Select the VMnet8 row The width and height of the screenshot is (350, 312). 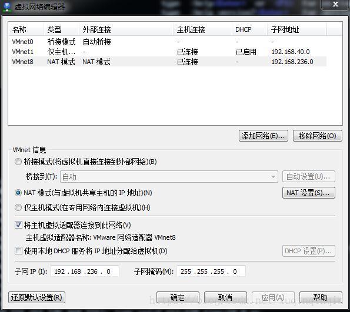(169, 62)
